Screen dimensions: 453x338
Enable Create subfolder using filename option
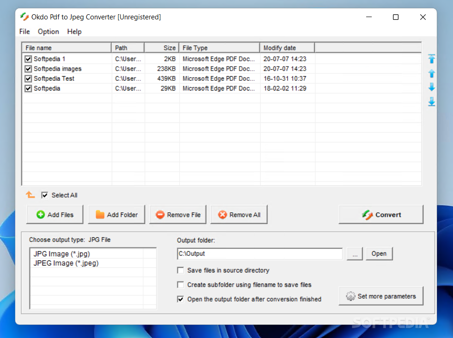[181, 285]
